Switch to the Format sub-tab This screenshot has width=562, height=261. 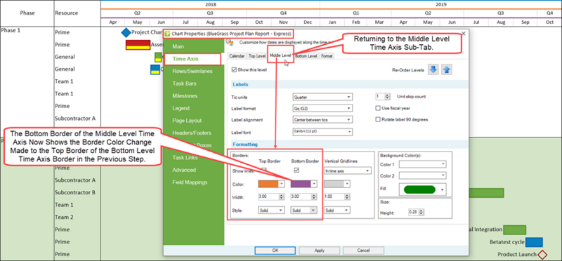(327, 56)
